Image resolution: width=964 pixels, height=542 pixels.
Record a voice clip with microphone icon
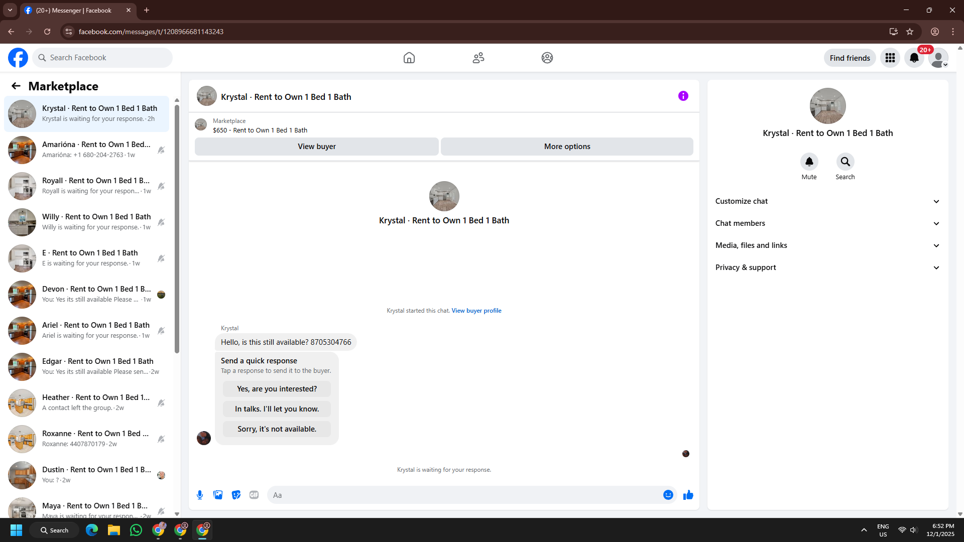click(x=200, y=495)
